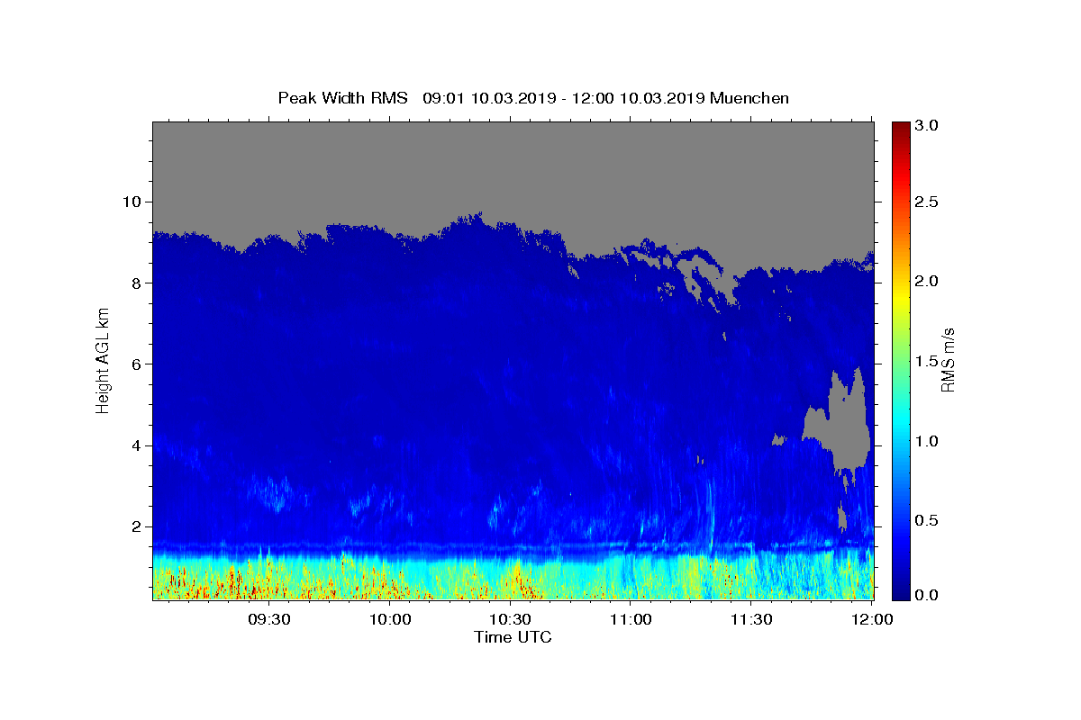The image size is (1081, 720).
Task: Click the 11:30 time tick label
Action: (x=750, y=619)
